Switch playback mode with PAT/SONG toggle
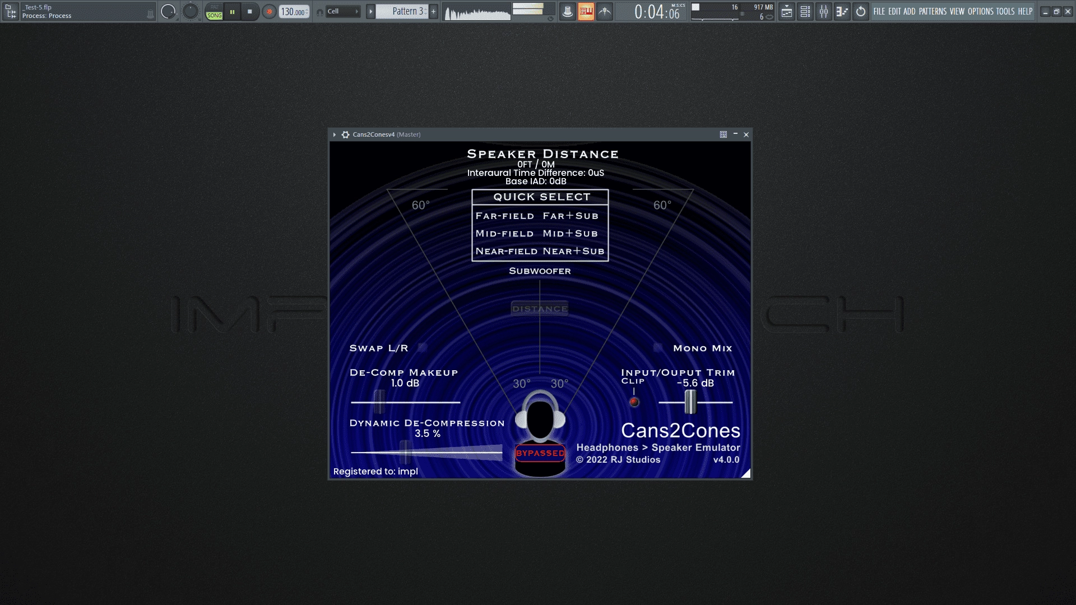 click(214, 11)
